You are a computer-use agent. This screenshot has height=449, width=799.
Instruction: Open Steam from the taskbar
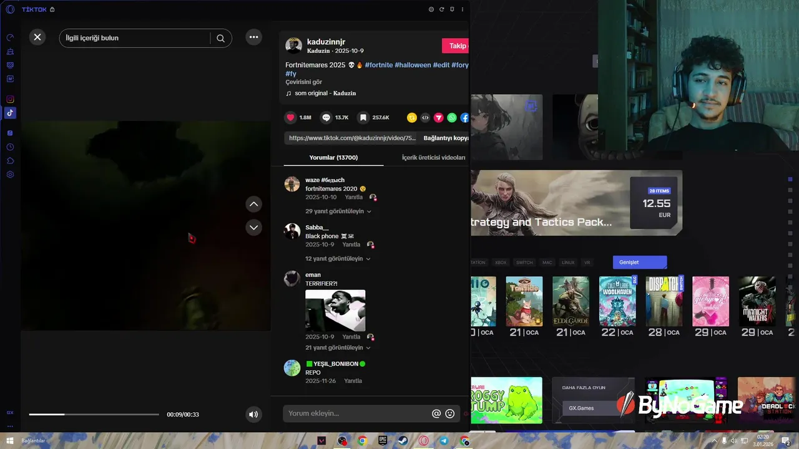click(x=403, y=441)
